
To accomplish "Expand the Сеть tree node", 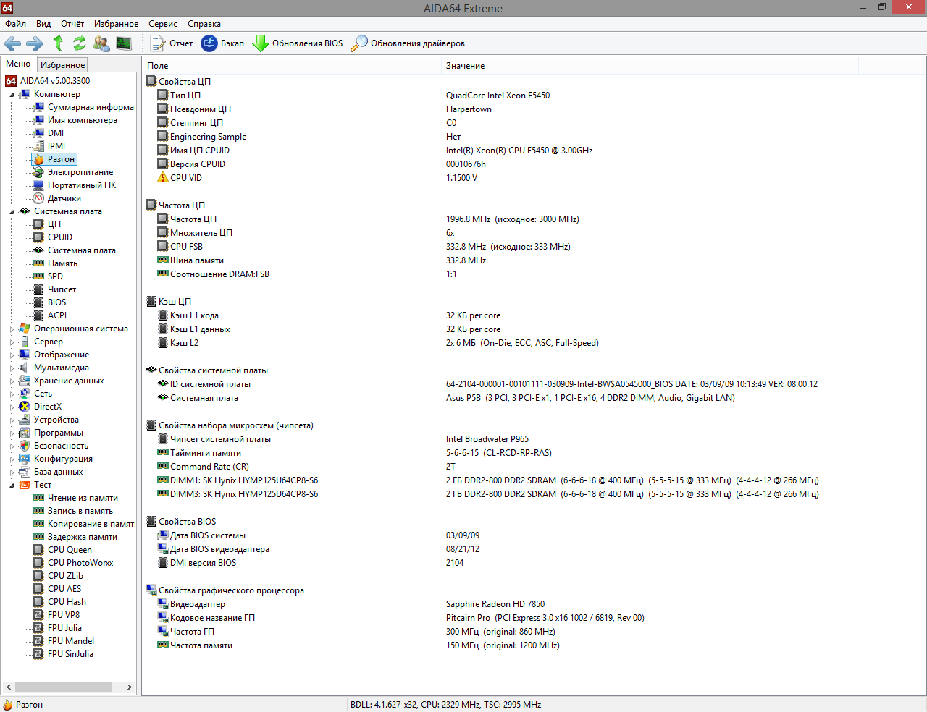I will [x=12, y=394].
